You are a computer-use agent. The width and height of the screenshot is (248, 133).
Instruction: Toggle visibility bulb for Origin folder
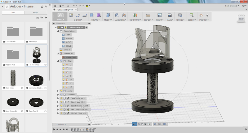(61, 61)
